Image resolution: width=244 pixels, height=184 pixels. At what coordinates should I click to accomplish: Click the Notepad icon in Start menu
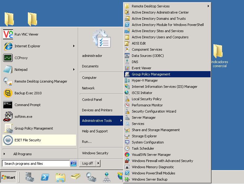point(8,70)
